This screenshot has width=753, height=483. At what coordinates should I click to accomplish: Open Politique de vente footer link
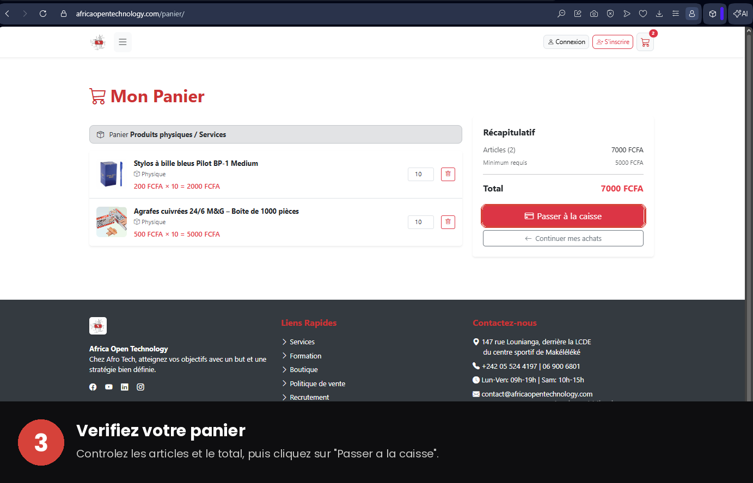click(x=317, y=383)
